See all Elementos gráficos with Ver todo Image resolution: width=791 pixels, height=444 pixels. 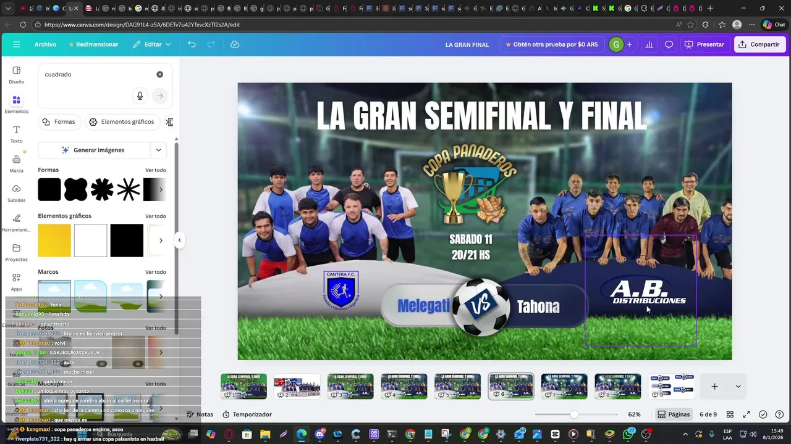(156, 216)
